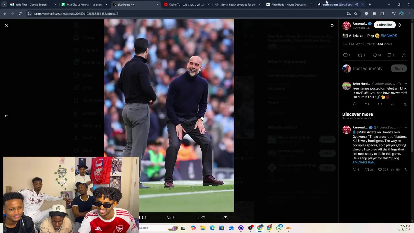The height and width of the screenshot is (233, 414).
Task: Go back in the browser
Action: pos(5,14)
